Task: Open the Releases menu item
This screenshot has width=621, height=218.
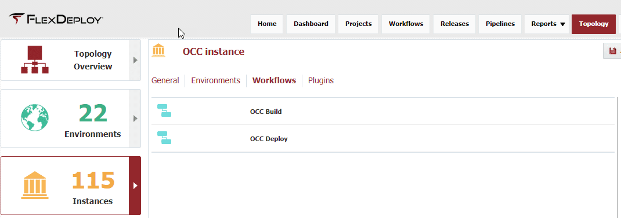Action: [x=454, y=24]
